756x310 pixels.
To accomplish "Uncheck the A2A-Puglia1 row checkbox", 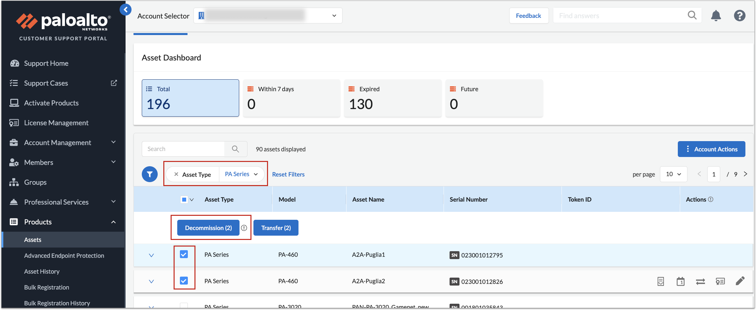I will pos(184,254).
